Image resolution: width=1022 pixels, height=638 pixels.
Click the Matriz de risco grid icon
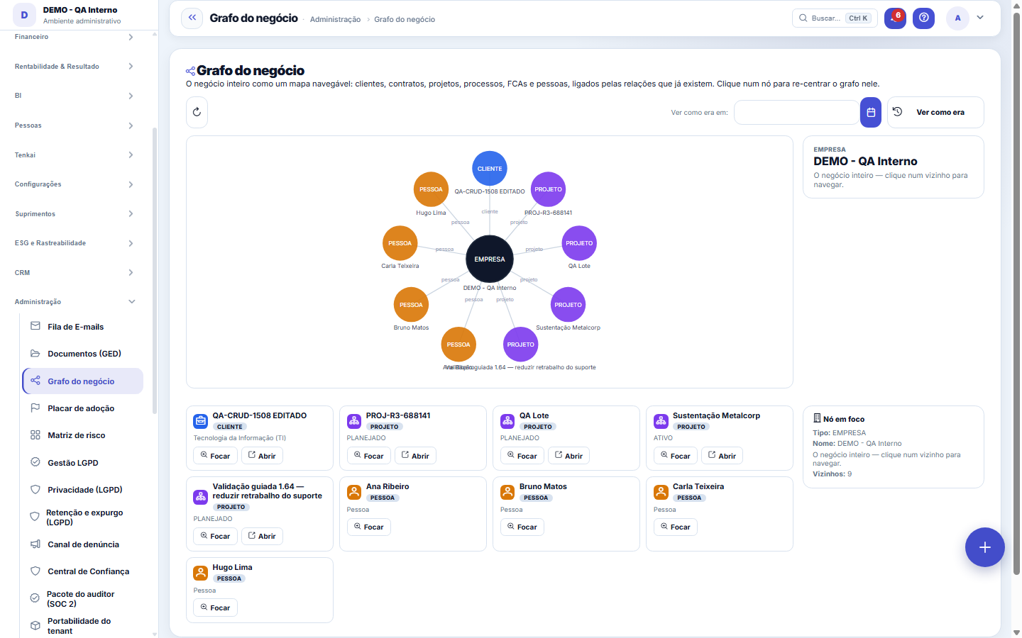35,435
